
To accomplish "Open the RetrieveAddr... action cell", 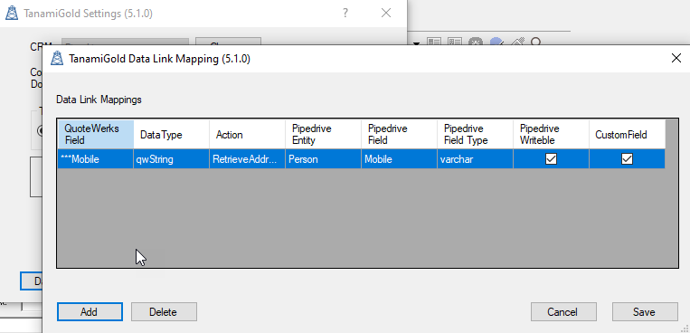I will click(247, 159).
